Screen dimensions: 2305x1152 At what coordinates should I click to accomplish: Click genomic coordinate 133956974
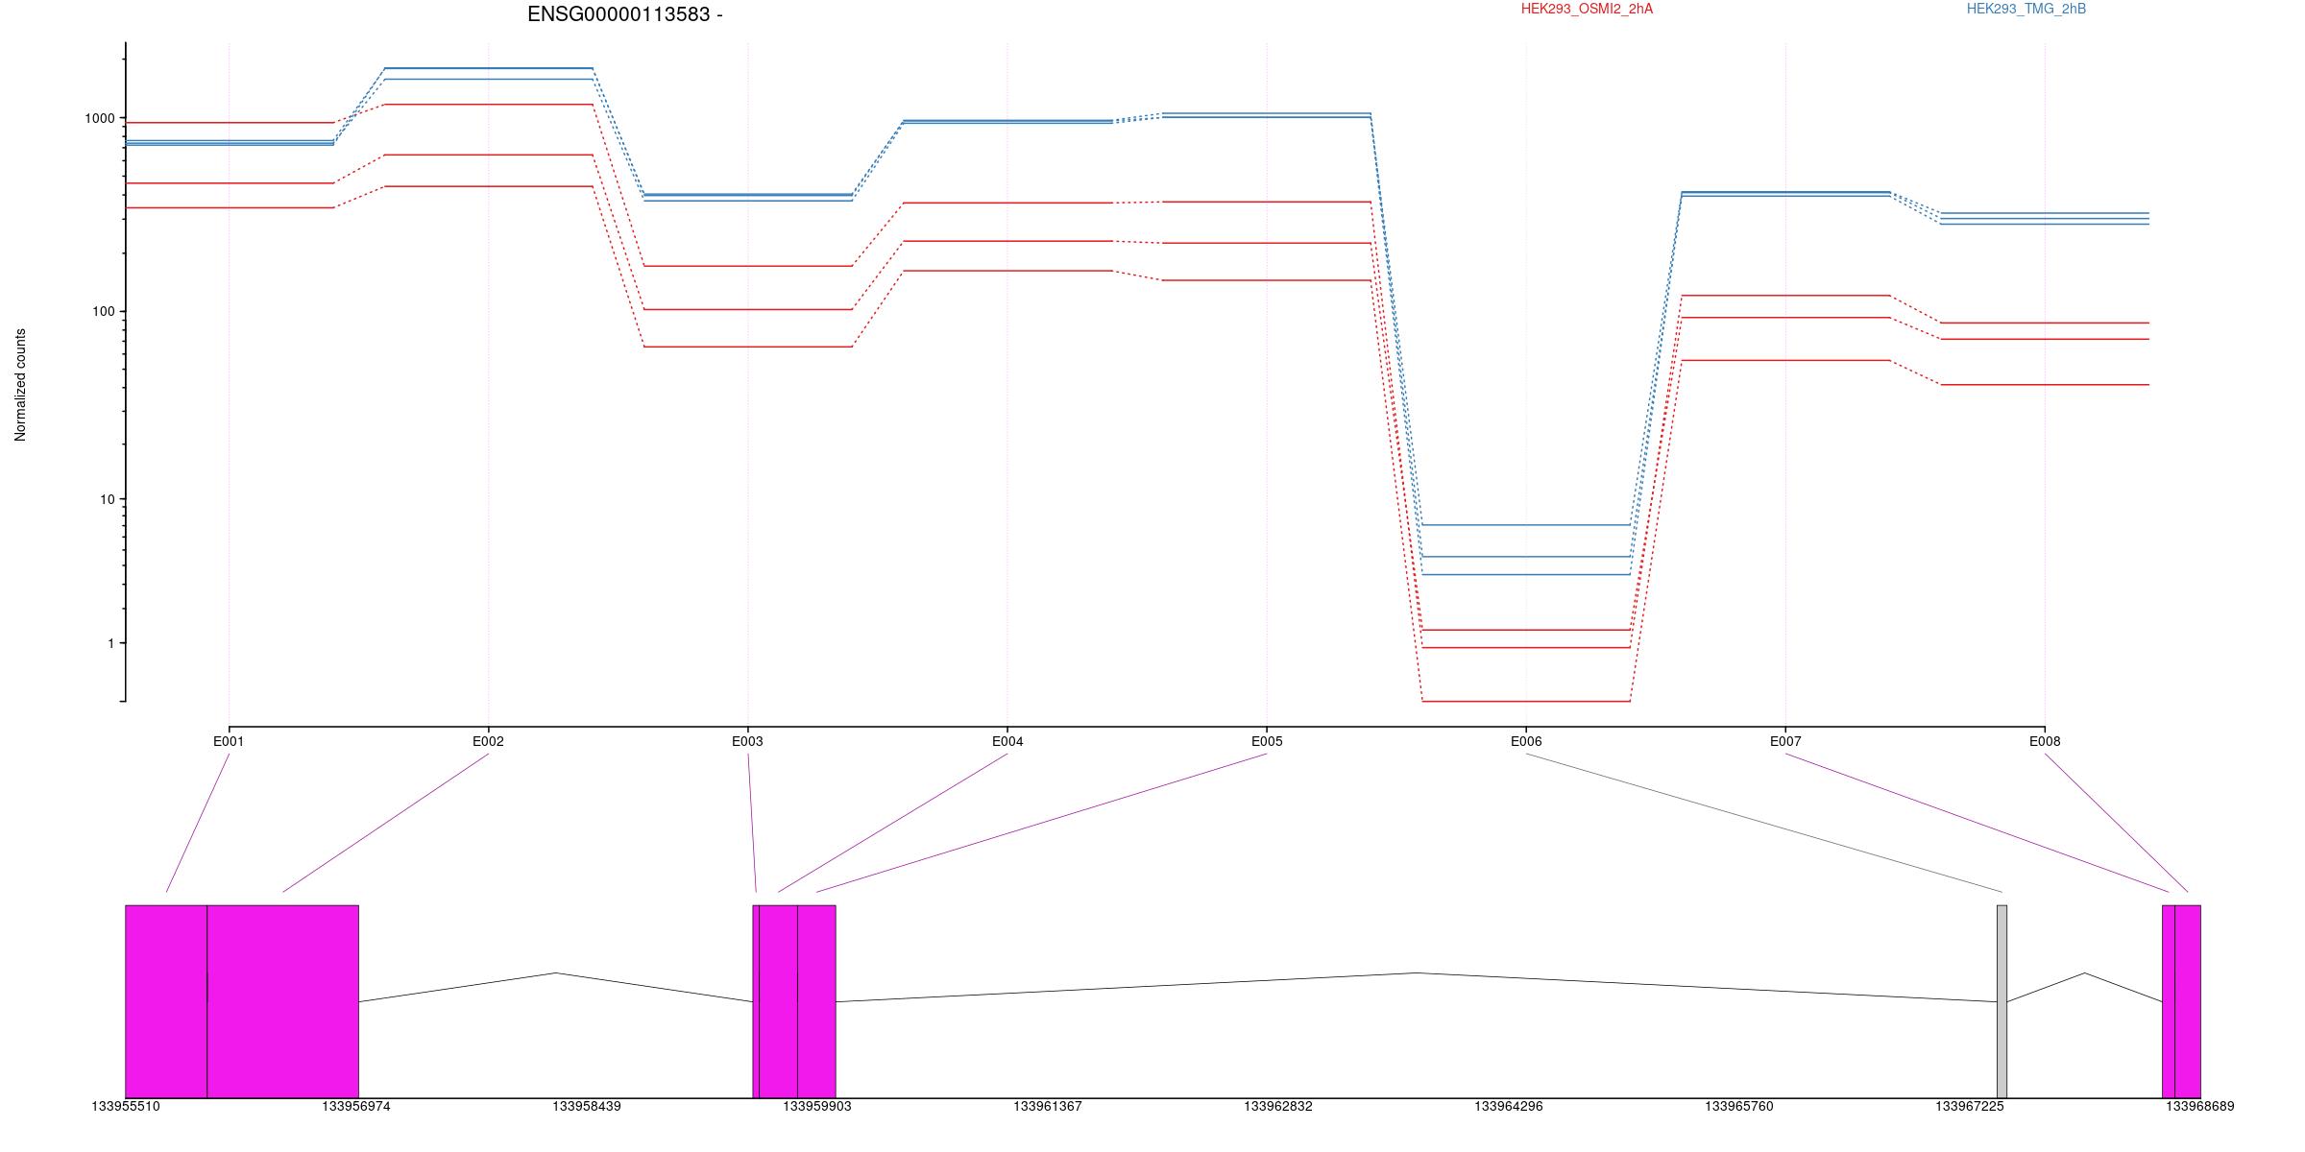tap(356, 1107)
